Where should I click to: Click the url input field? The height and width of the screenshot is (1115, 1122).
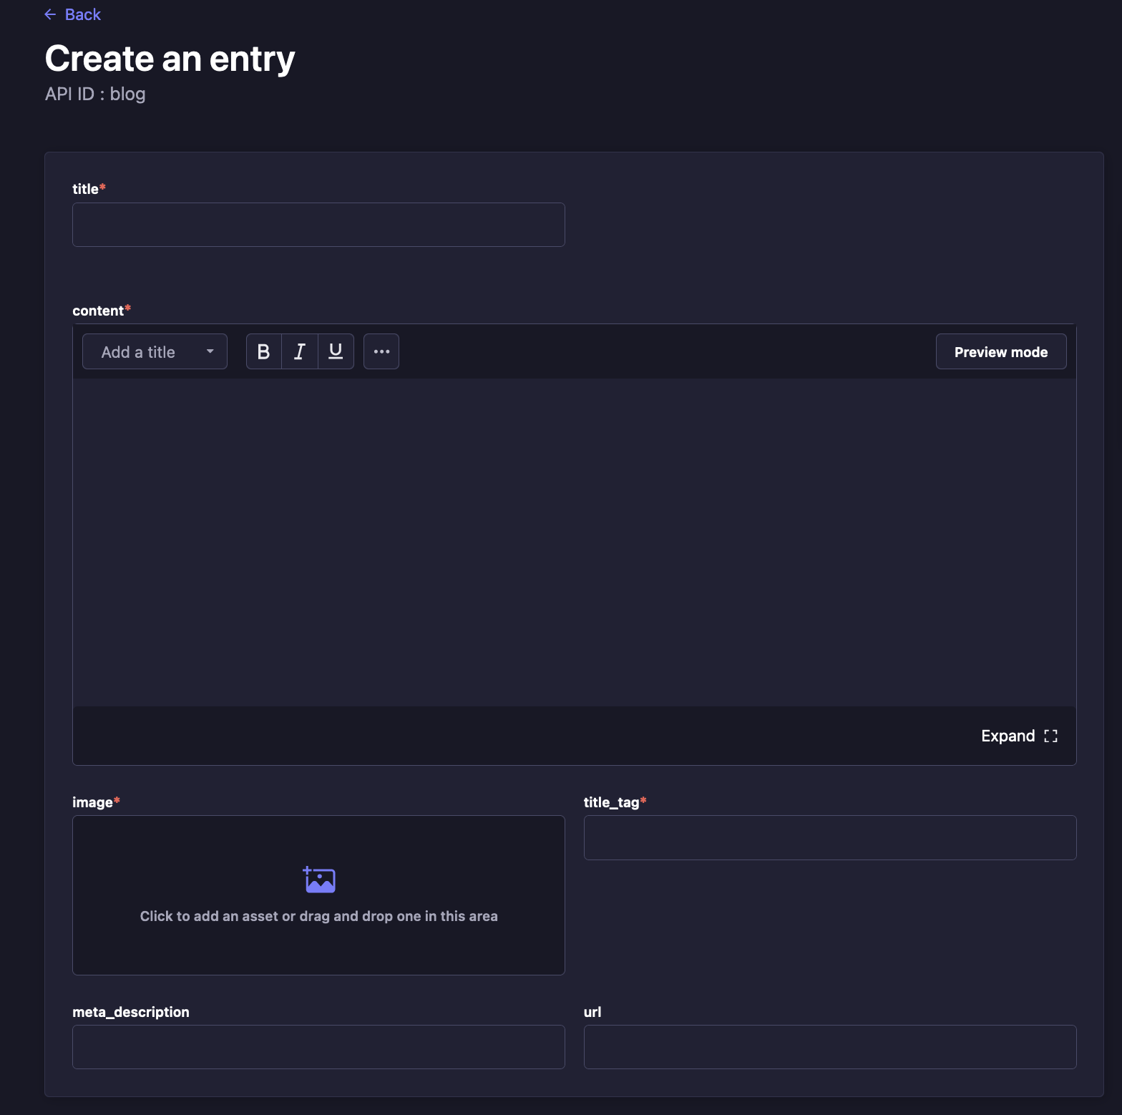click(829, 1046)
